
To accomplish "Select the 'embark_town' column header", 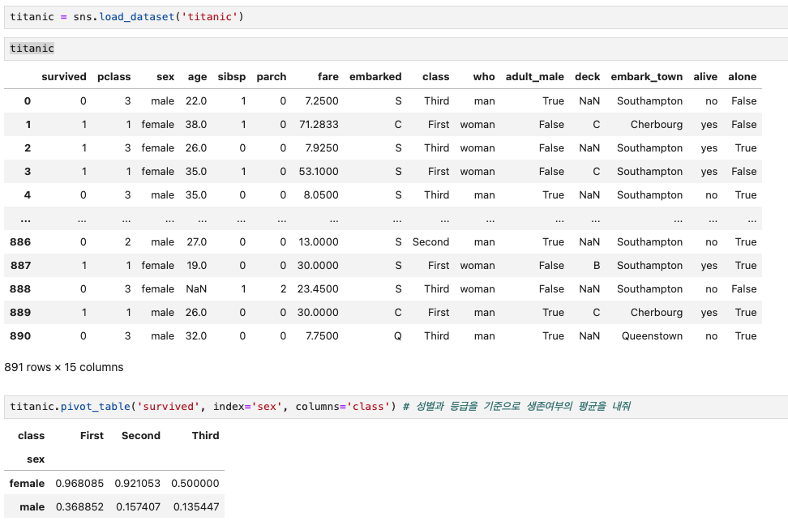I will click(647, 77).
